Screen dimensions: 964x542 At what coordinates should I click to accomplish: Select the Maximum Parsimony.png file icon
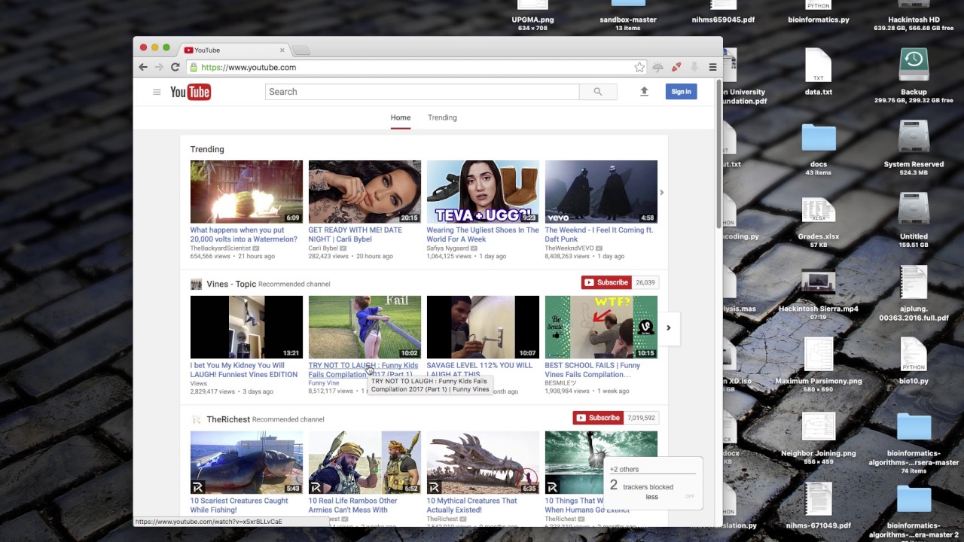click(x=819, y=355)
